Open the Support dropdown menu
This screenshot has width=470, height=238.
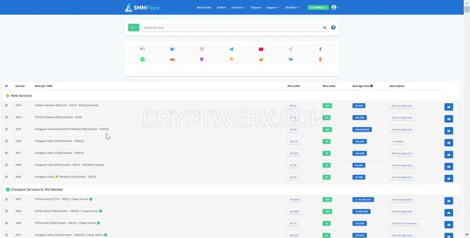click(x=273, y=8)
